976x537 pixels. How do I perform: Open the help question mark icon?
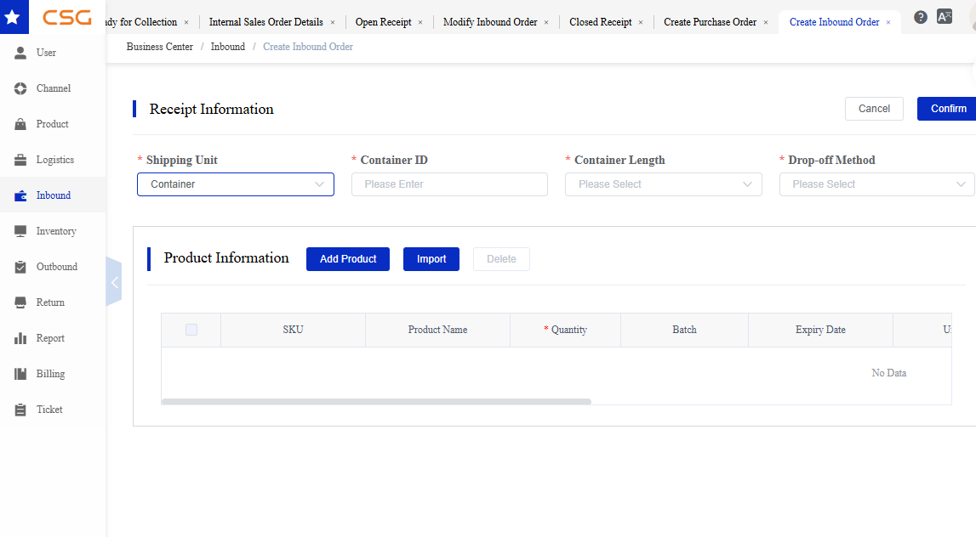pos(921,17)
